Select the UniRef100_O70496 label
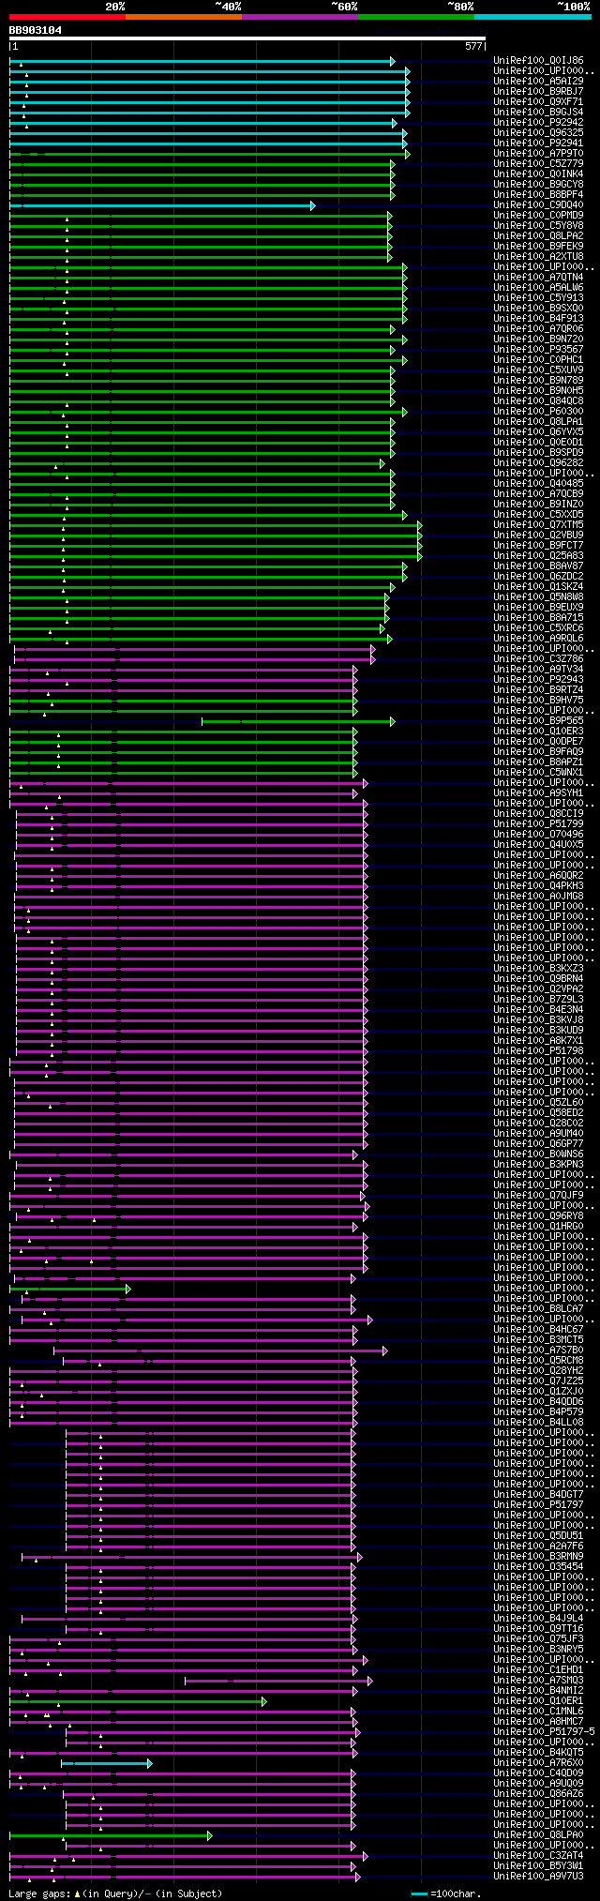 click(x=538, y=835)
